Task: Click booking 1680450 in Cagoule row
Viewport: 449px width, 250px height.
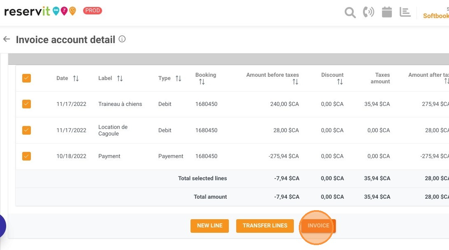Action: coord(206,130)
